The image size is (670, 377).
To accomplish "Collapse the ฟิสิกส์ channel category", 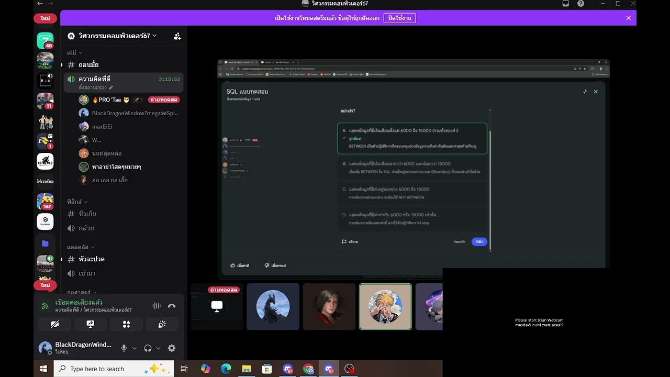I will pyautogui.click(x=77, y=202).
